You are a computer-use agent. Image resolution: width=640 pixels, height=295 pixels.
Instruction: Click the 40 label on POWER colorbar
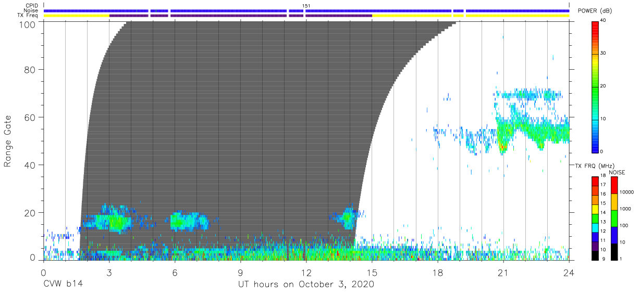602,20
